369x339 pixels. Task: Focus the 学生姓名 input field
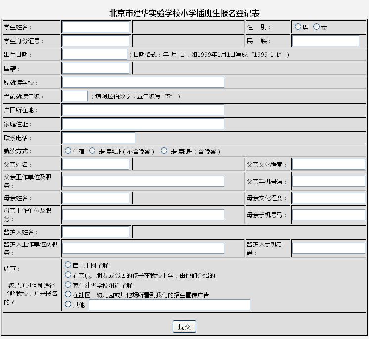coord(95,27)
